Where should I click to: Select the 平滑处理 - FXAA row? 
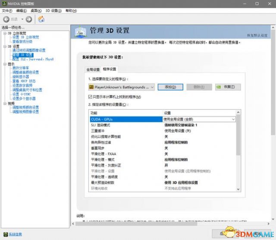point(163,154)
